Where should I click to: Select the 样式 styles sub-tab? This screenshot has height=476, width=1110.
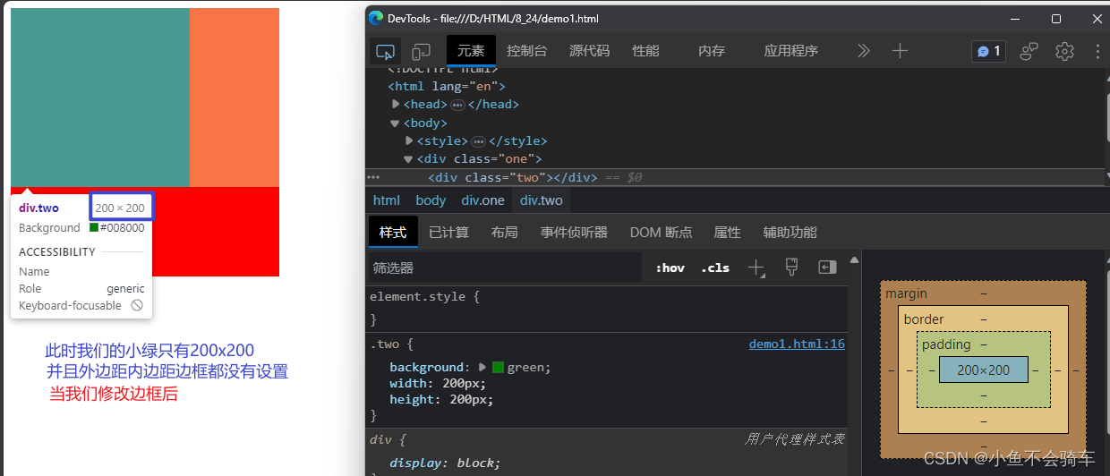click(393, 233)
